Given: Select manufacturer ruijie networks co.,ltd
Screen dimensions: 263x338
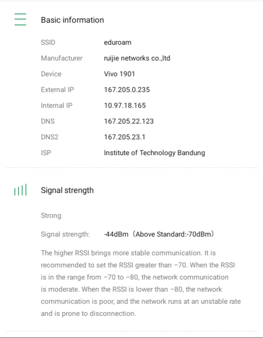Looking at the screenshot, I should tap(137, 58).
